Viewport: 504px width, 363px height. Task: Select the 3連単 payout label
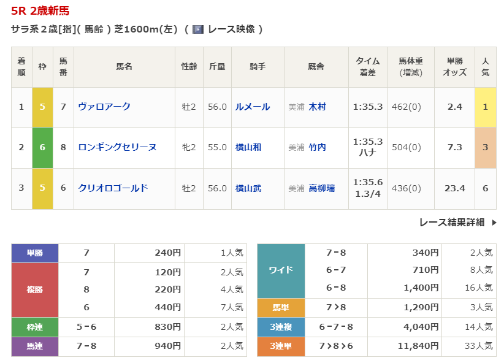pos(281,346)
